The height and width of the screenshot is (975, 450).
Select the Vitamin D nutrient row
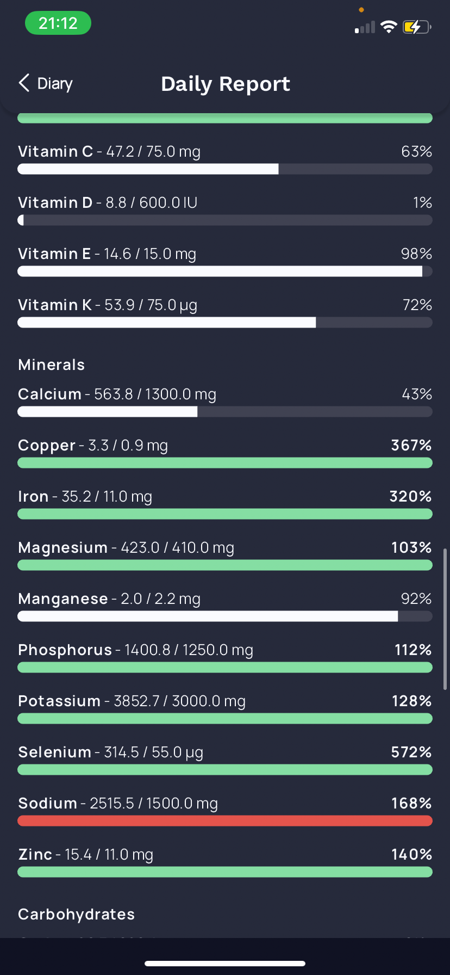click(225, 211)
